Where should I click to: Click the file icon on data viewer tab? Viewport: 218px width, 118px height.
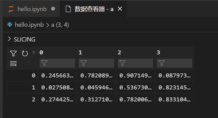[68, 9]
